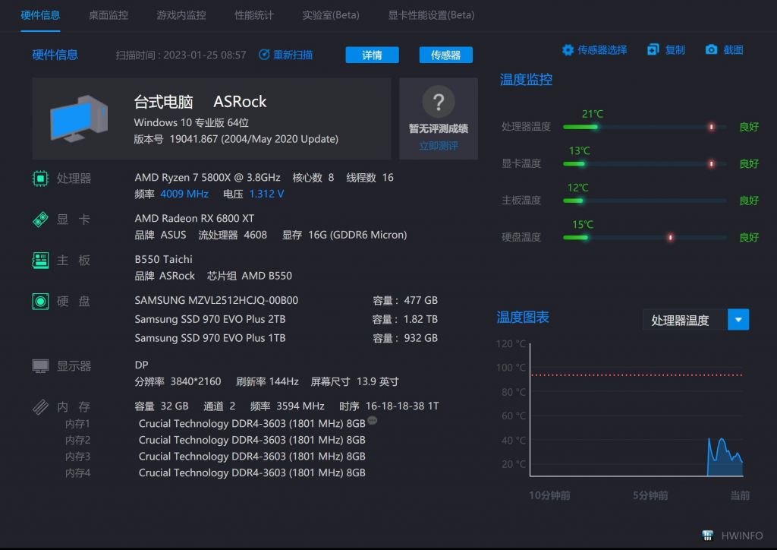
Task: Copy the hardware info via 复制
Action: click(675, 49)
